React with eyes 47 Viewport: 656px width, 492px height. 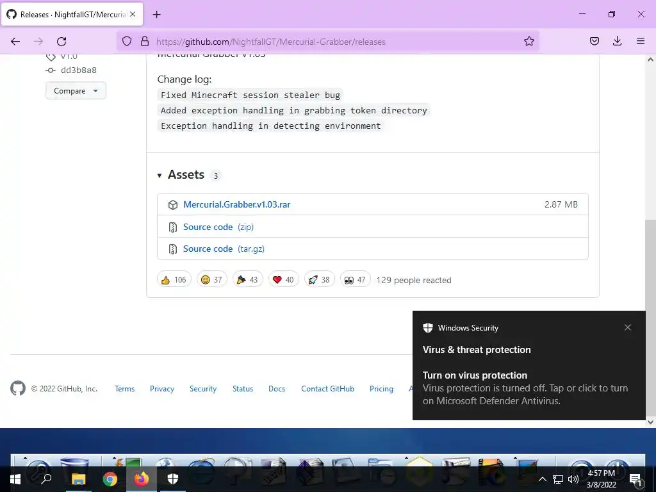pos(355,279)
